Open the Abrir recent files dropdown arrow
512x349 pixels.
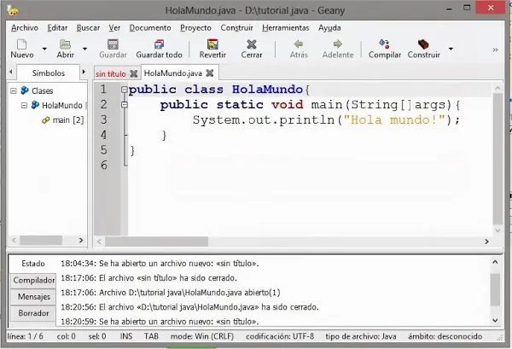(84, 49)
